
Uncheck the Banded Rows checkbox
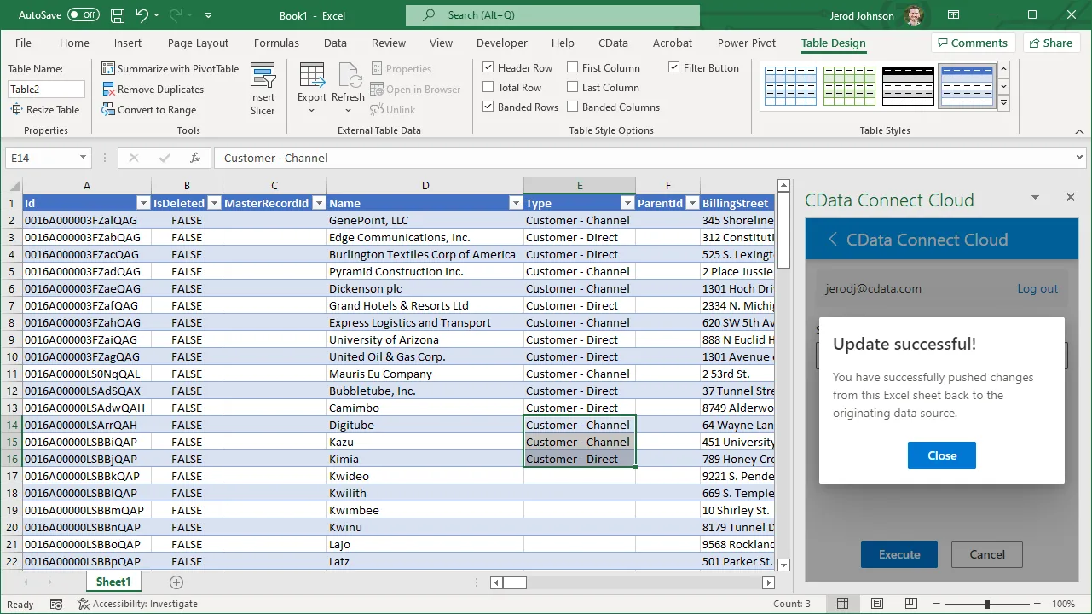488,107
